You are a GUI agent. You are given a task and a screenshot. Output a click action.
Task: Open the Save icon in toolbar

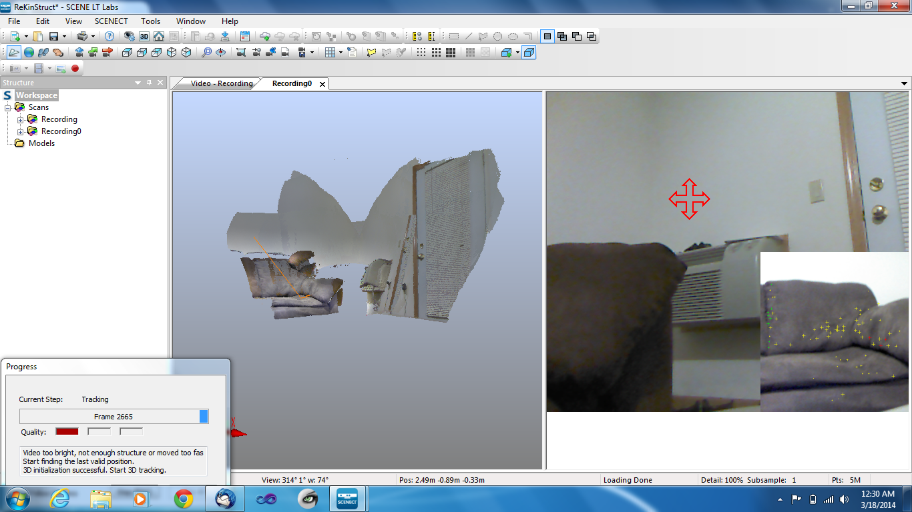coord(54,37)
